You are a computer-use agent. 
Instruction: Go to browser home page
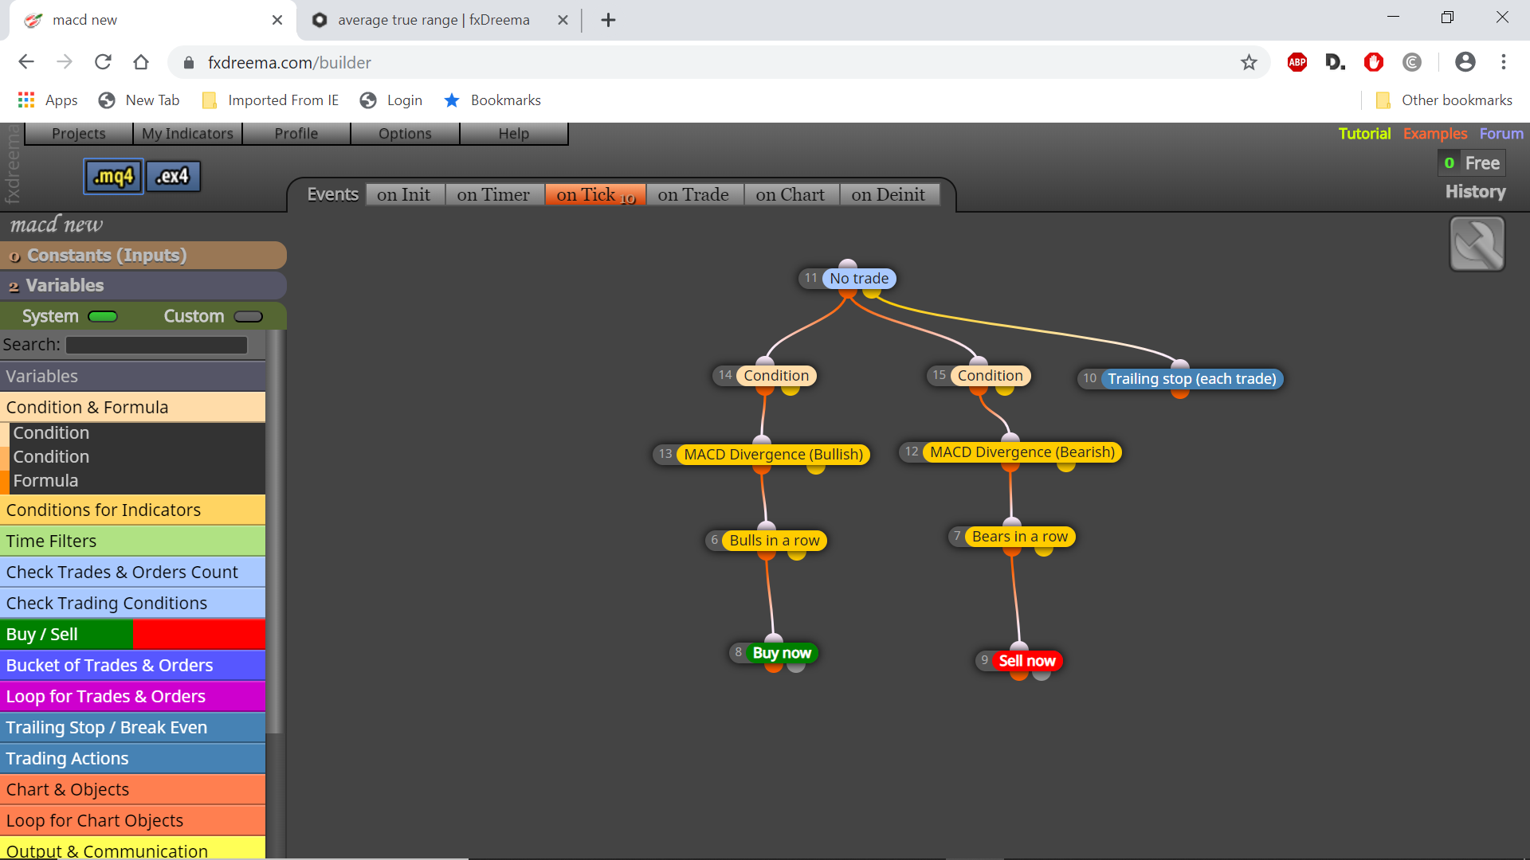(x=141, y=62)
